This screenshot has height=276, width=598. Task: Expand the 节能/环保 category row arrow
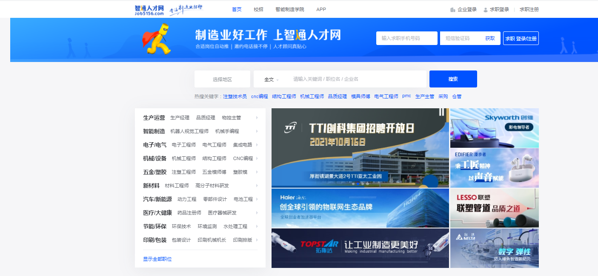coord(257,226)
